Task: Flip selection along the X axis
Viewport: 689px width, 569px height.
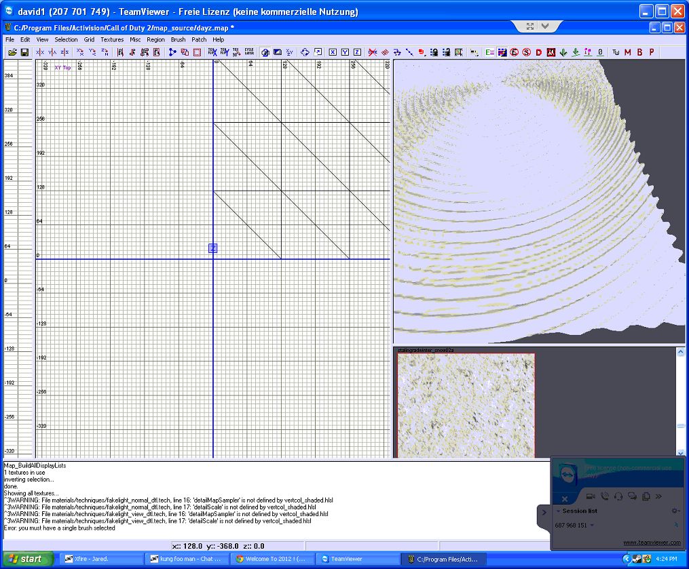Action: (40, 52)
